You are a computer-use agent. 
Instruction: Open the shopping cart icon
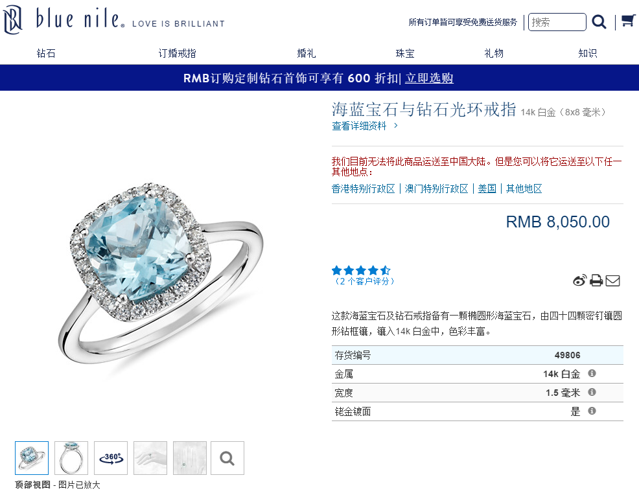point(628,21)
